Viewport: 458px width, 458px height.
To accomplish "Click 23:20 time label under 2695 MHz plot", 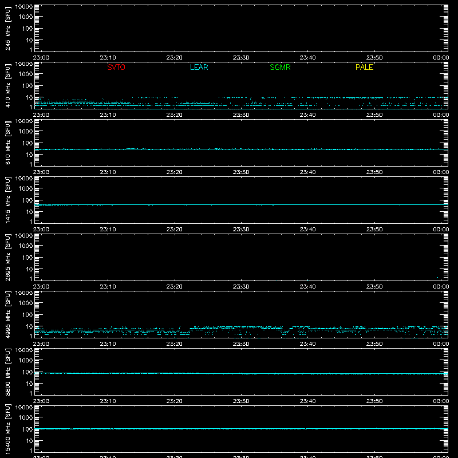I will (x=175, y=287).
